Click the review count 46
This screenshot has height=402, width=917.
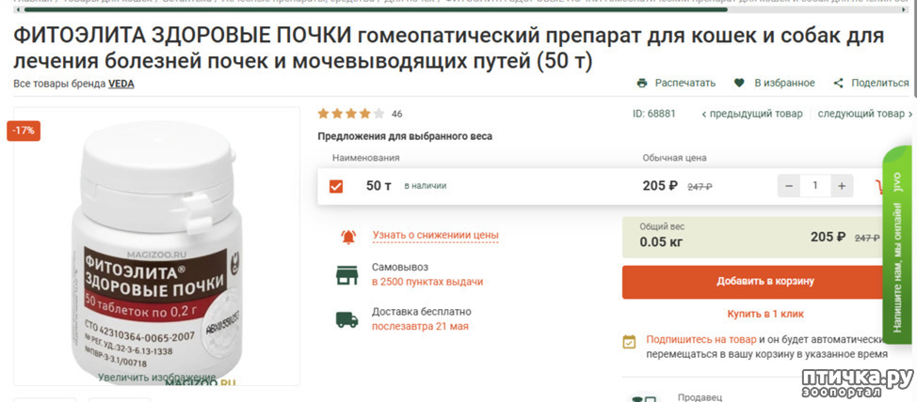coord(397,114)
